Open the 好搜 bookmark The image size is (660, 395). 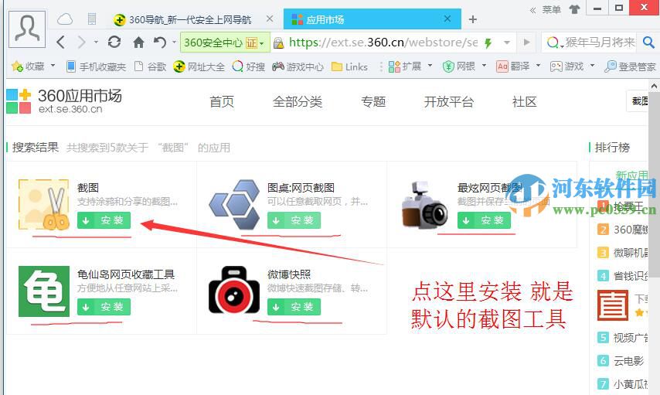click(249, 66)
